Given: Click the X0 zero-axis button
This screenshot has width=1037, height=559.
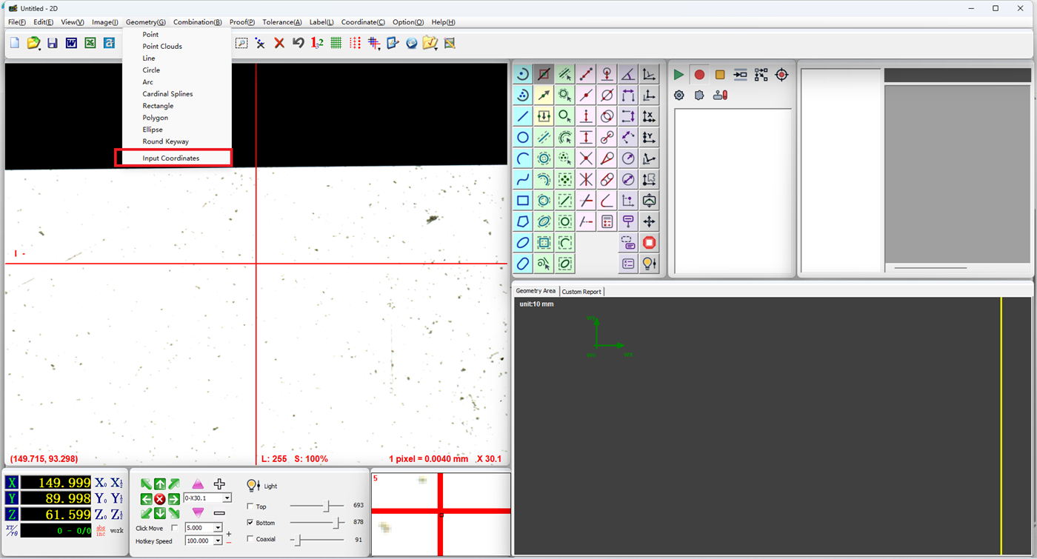Looking at the screenshot, I should click(101, 483).
